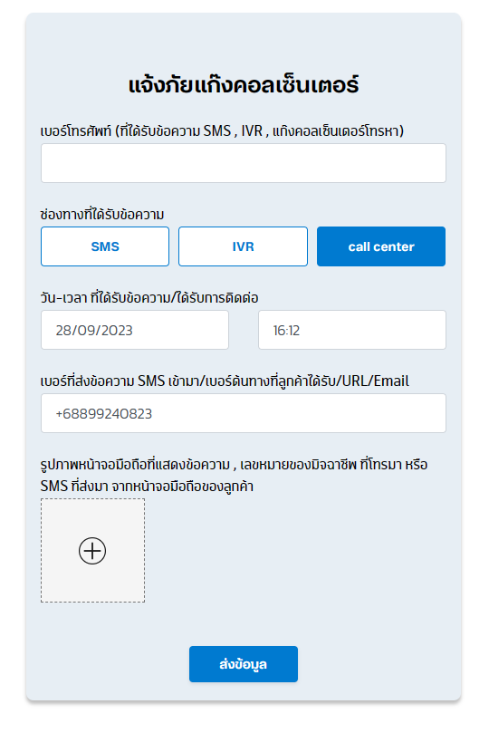
Task: Submit the form with ส่งข้อมูล button
Action: (244, 664)
